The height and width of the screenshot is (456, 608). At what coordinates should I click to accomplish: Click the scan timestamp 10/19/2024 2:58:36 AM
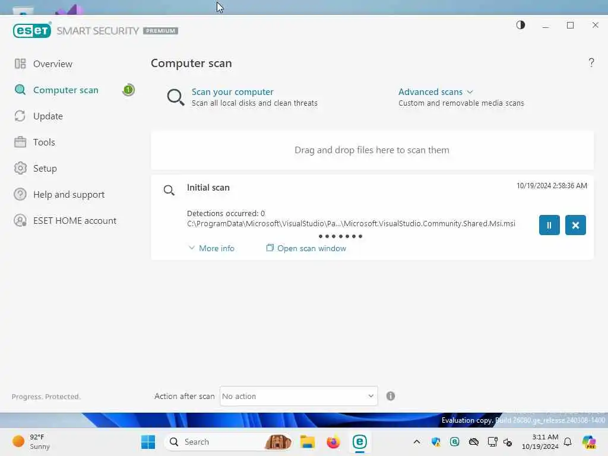click(x=552, y=186)
